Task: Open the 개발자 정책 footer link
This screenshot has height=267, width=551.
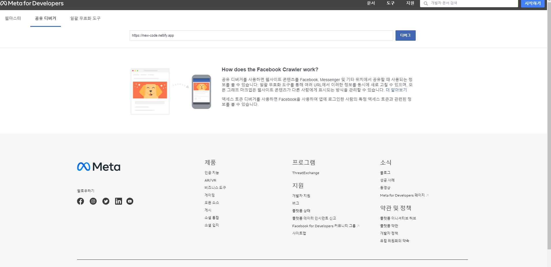Action: [x=389, y=233]
